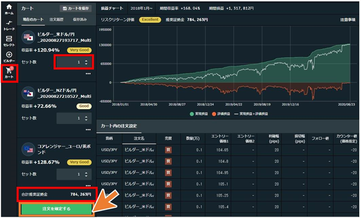Click the buy icon in the 104.95 row

(168, 173)
